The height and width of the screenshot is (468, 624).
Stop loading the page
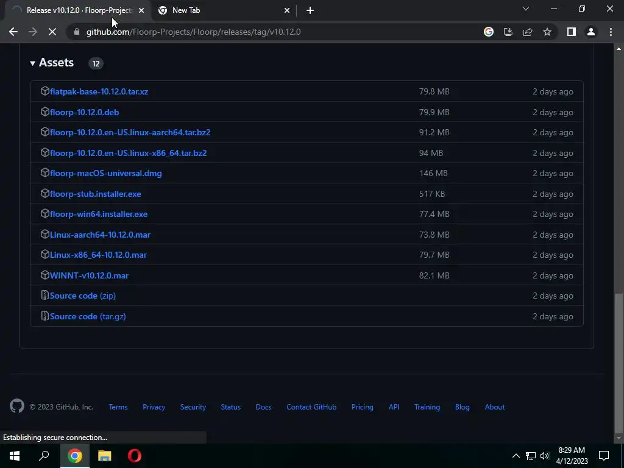pyautogui.click(x=52, y=32)
